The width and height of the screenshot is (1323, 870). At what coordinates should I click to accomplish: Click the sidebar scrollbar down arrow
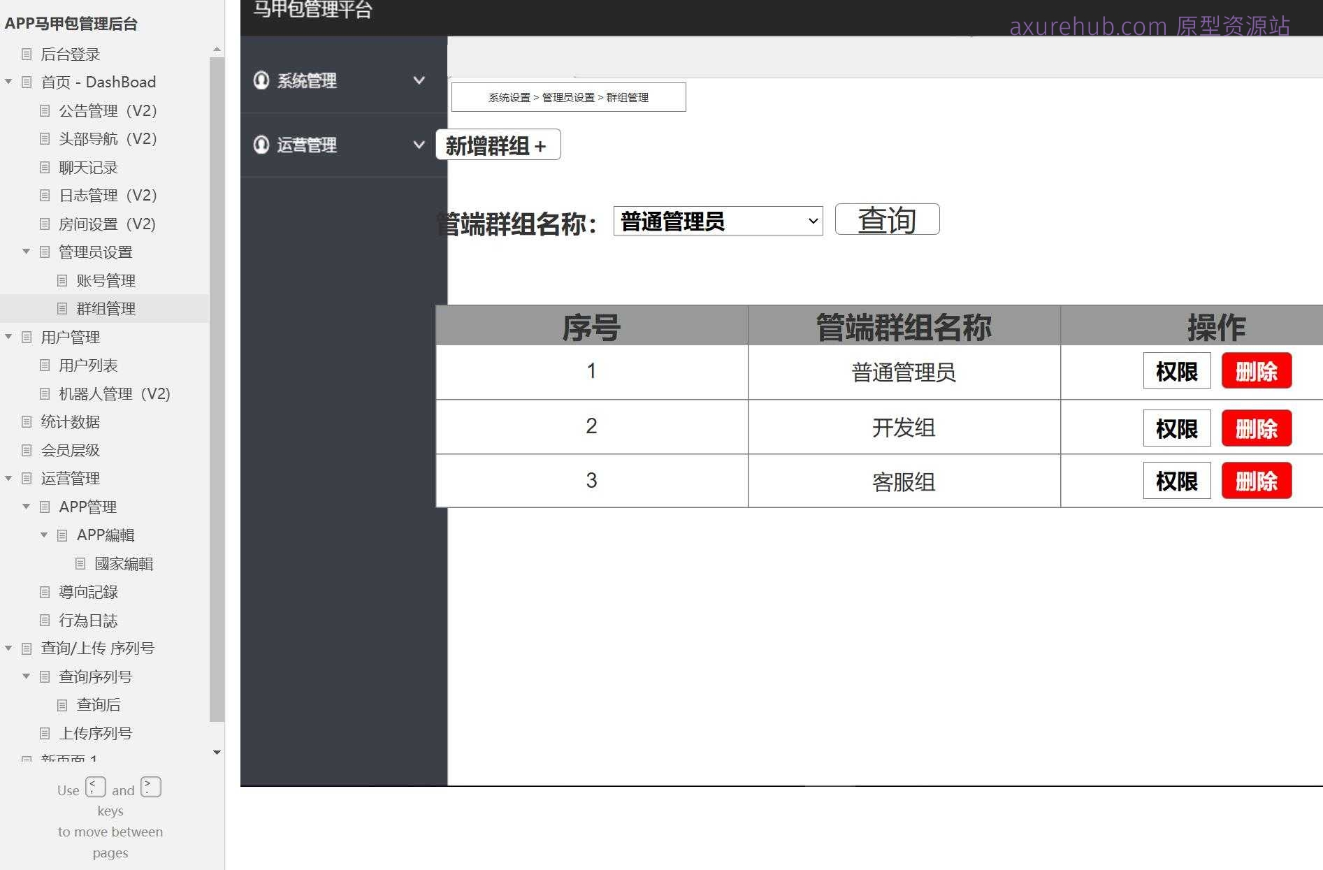point(217,753)
